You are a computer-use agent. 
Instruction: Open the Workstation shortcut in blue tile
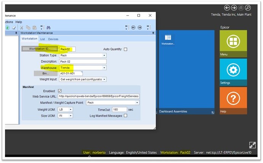click(168, 40)
